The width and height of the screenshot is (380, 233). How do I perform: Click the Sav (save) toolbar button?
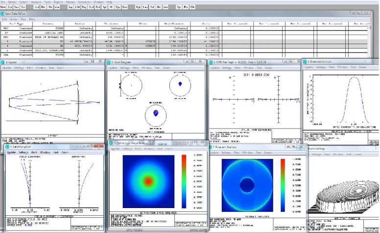point(16,7)
